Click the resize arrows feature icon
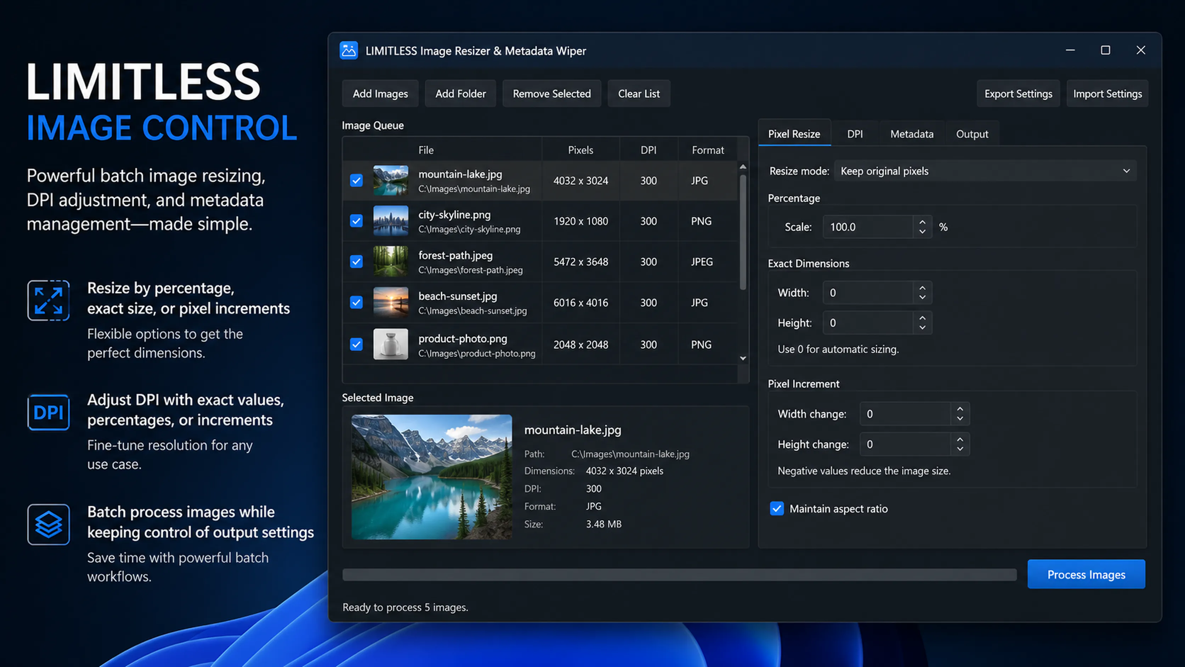The image size is (1185, 667). (48, 301)
